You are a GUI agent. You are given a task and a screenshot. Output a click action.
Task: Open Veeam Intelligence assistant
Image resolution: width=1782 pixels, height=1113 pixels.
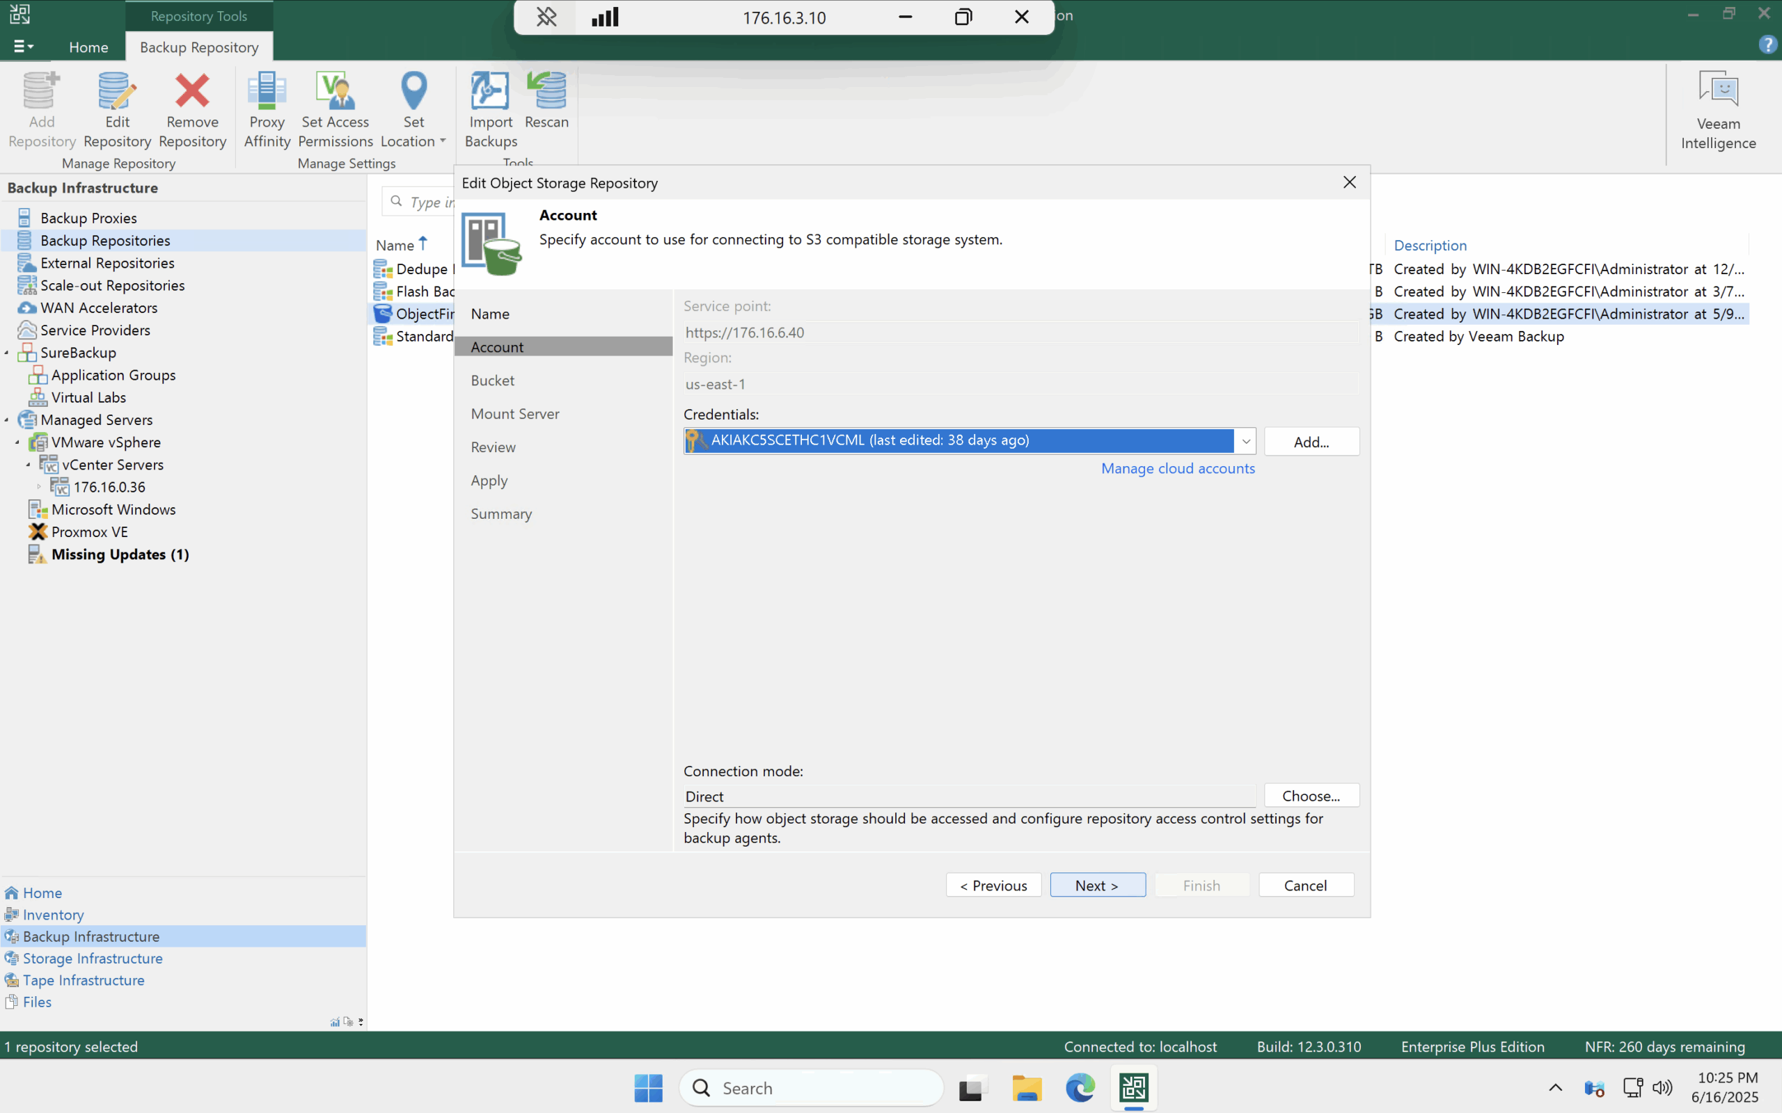tap(1718, 111)
